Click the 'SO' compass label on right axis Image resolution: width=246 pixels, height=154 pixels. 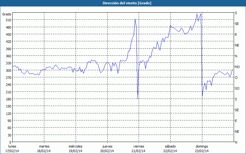click(237, 88)
